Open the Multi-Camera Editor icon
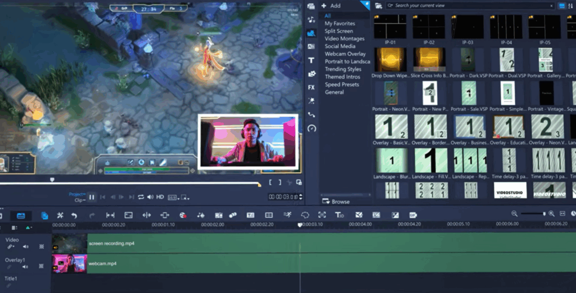The width and height of the screenshot is (576, 293). 269,215
